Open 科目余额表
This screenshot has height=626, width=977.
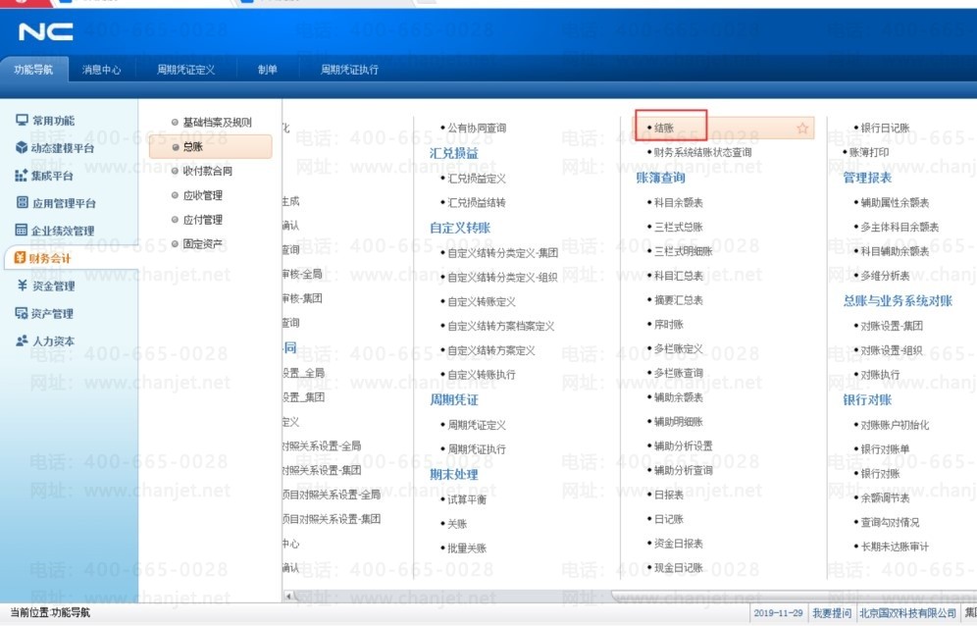[679, 203]
